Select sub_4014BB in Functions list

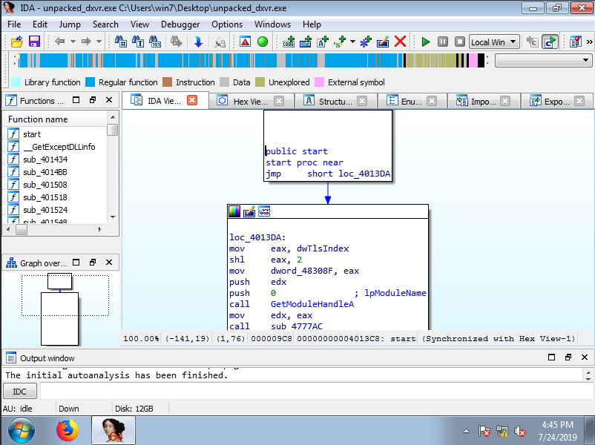45,172
